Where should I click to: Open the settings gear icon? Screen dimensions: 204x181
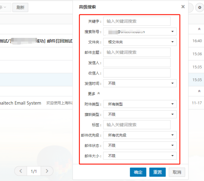(200, 7)
